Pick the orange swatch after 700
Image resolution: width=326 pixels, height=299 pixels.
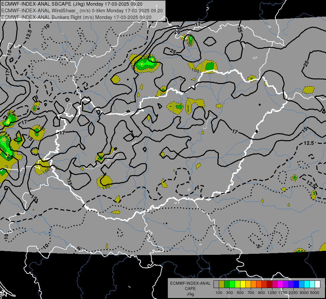coord(253,284)
